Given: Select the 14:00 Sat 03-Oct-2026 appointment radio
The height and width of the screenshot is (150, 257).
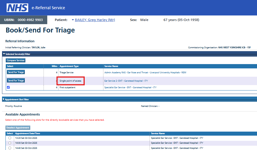Looking at the screenshot, I should pyautogui.click(x=10, y=143).
